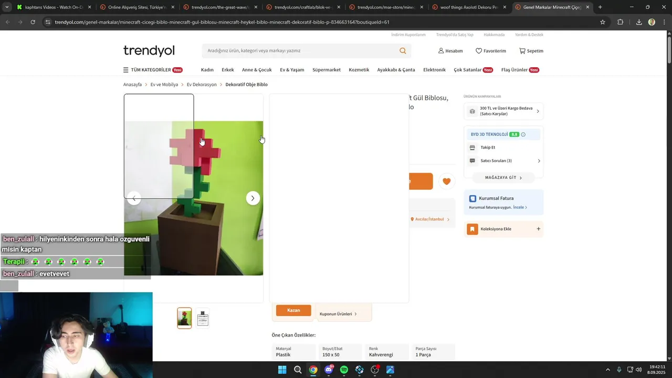Open the Sepetim cart
672x378 pixels.
pyautogui.click(x=531, y=51)
